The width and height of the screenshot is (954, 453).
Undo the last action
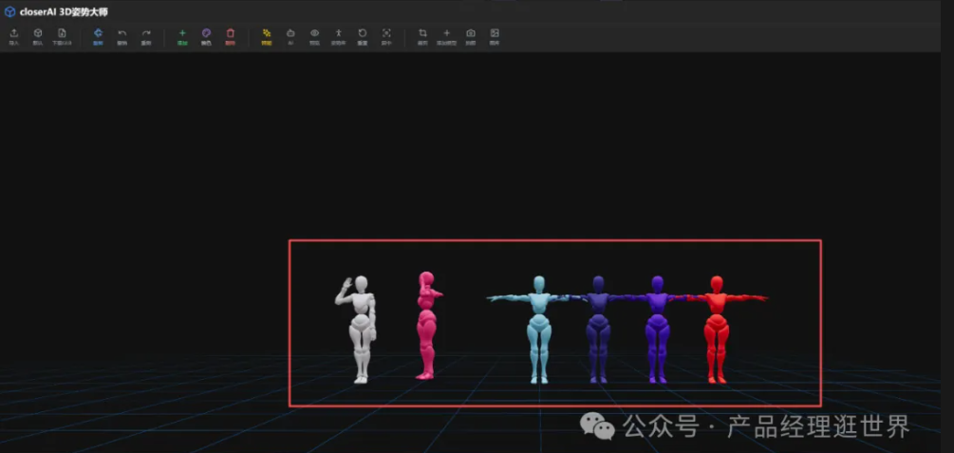point(122,33)
